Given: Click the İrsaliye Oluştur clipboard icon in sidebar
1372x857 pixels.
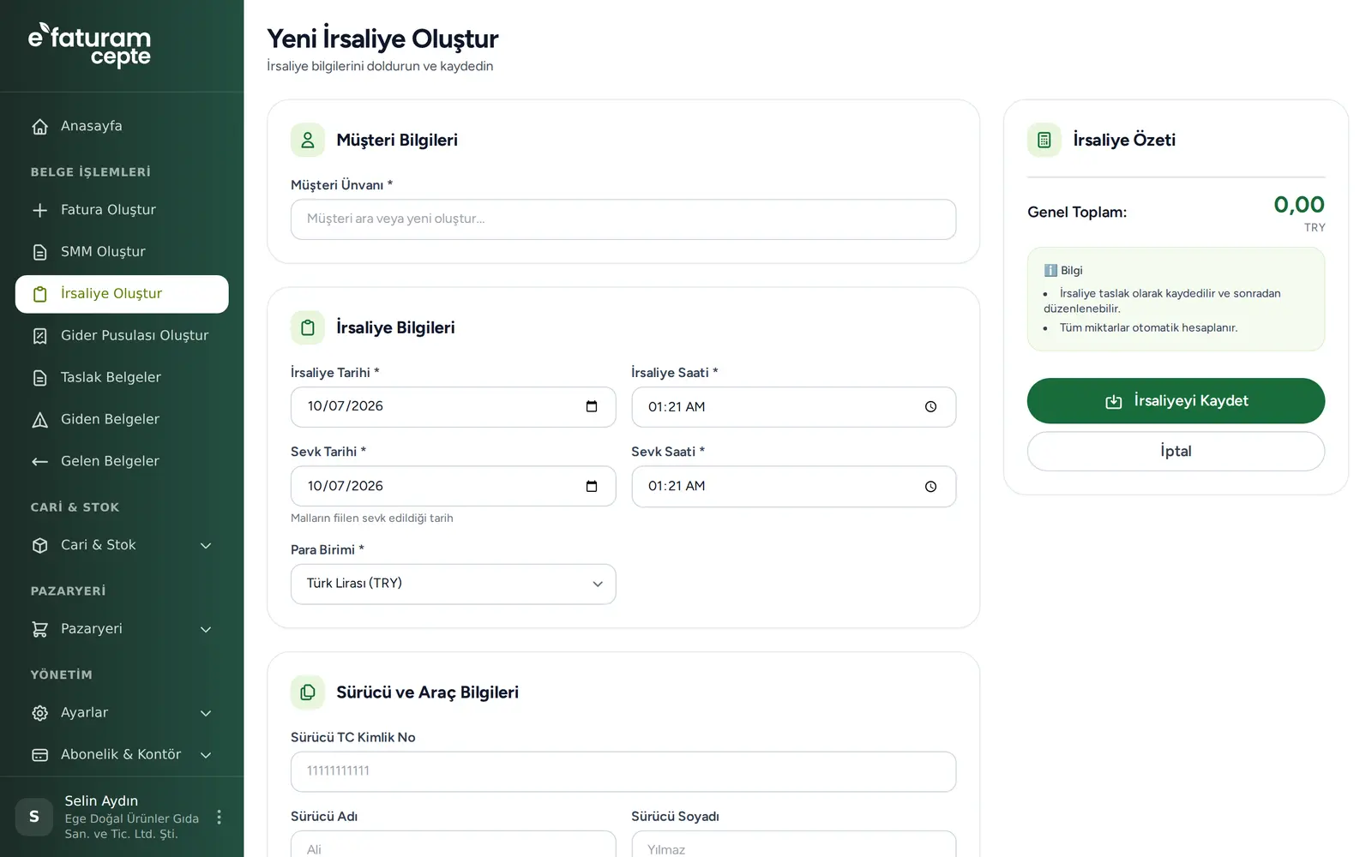Looking at the screenshot, I should point(39,294).
